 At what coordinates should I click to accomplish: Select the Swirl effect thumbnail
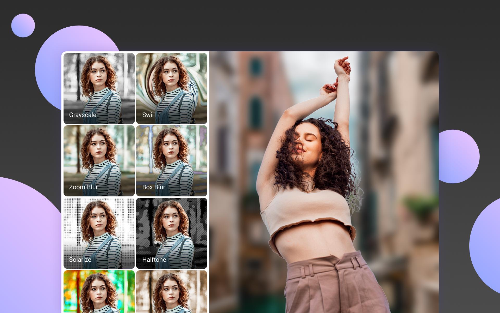point(172,88)
